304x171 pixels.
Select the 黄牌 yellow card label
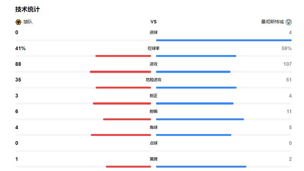pyautogui.click(x=153, y=159)
